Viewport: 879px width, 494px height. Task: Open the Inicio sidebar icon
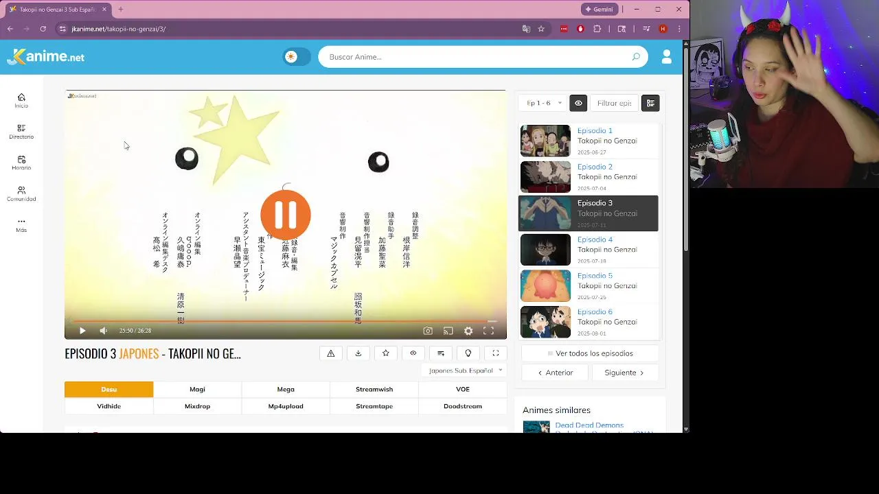click(x=21, y=100)
